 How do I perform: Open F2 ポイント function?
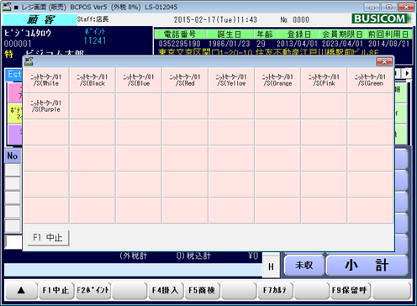pyautogui.click(x=92, y=290)
